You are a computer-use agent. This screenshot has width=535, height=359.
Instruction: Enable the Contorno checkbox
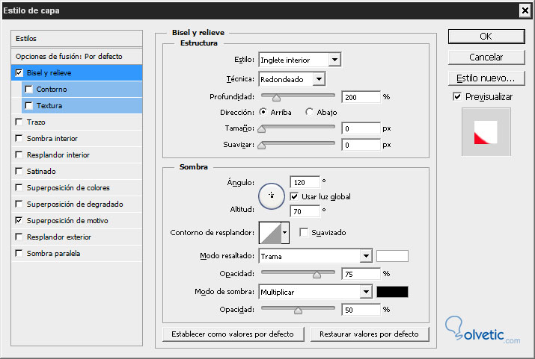(x=29, y=89)
